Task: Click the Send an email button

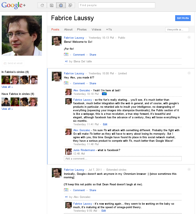Action: (13, 63)
